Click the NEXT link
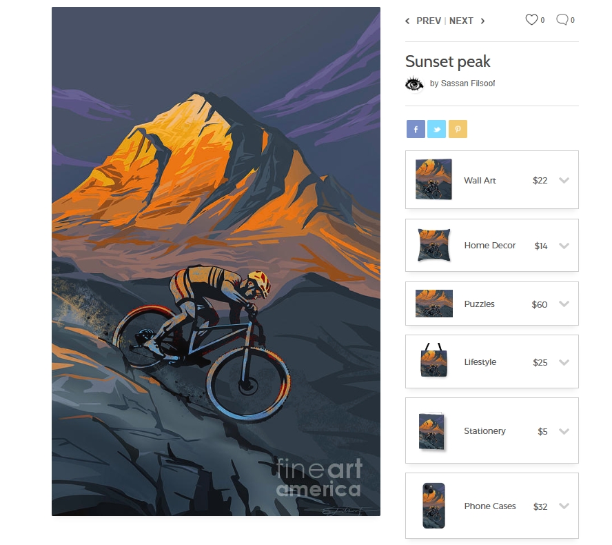 [x=461, y=21]
